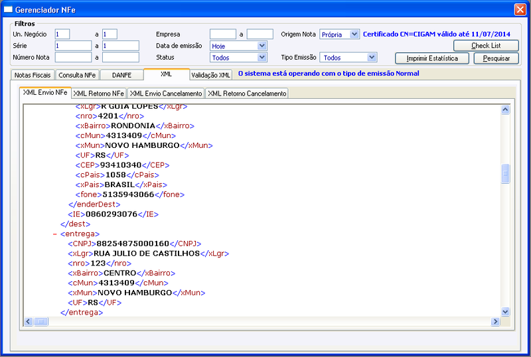This screenshot has height=357, width=531.
Task: Open the Validação XML tab
Action: [210, 75]
